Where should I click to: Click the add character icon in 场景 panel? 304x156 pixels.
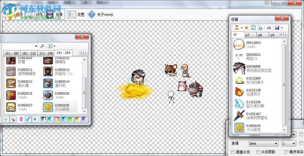click(237, 28)
